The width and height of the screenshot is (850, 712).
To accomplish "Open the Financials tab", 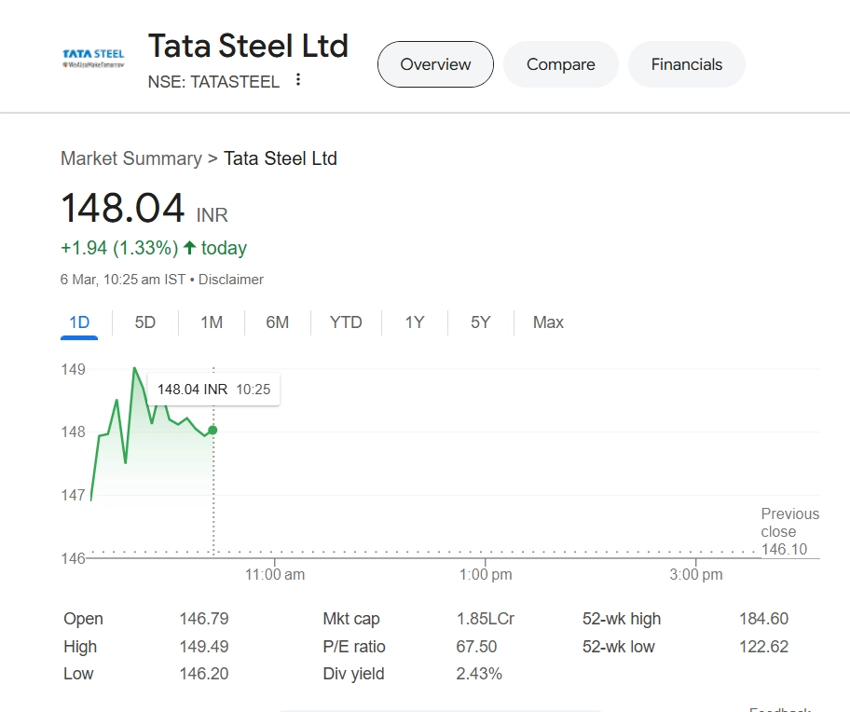I will pos(686,64).
